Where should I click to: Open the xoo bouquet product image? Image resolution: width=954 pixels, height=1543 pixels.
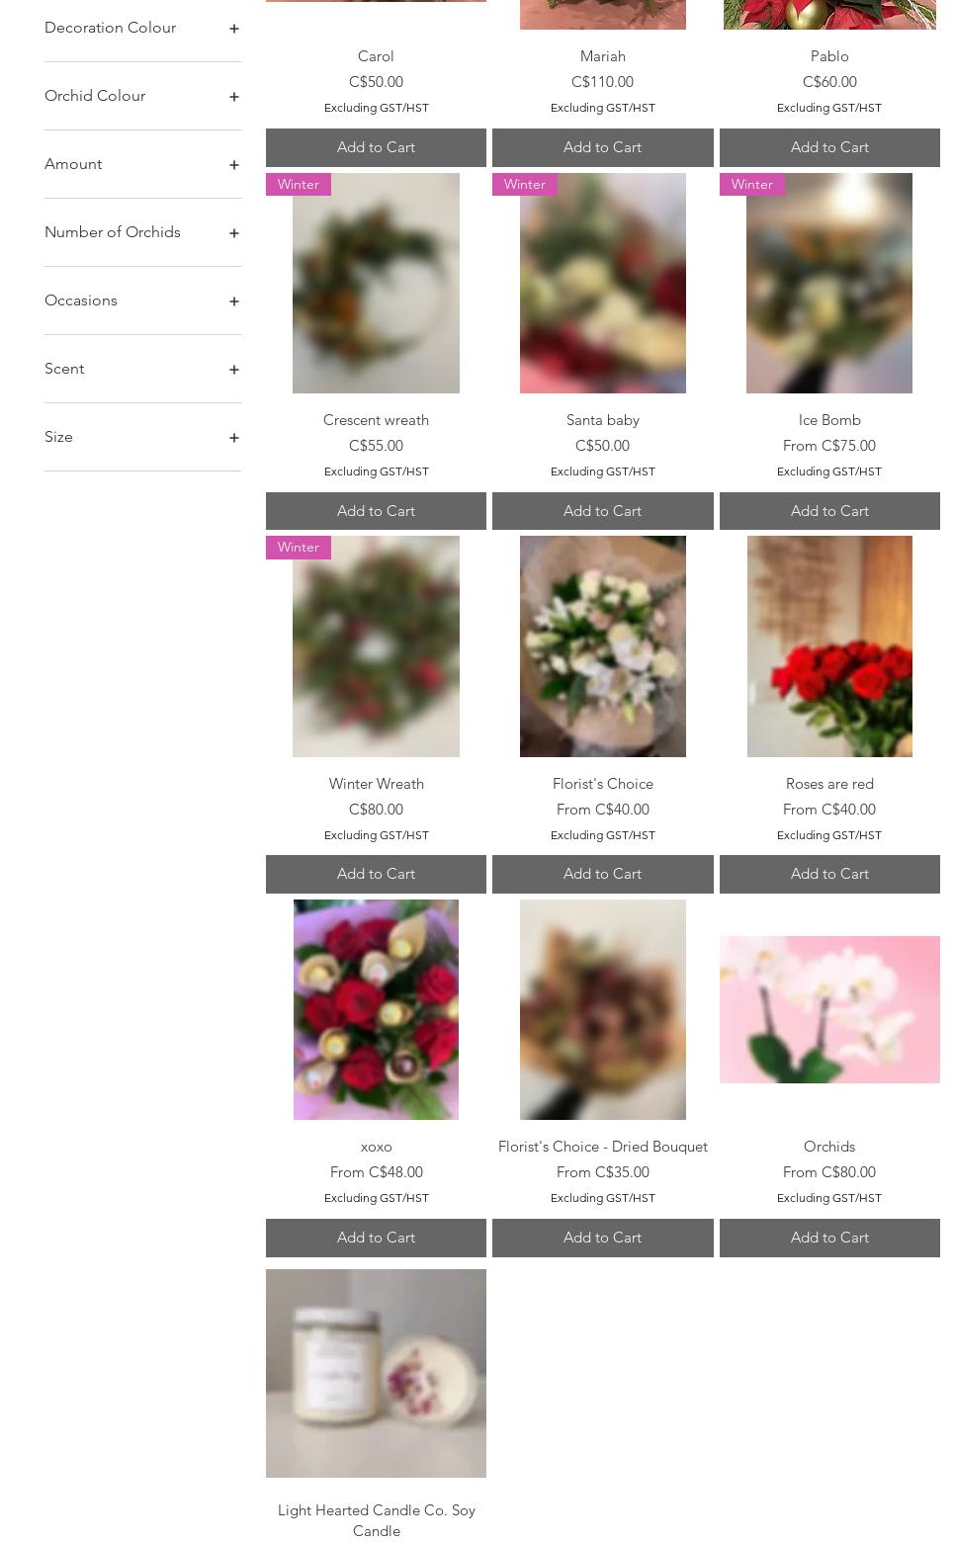click(376, 1009)
